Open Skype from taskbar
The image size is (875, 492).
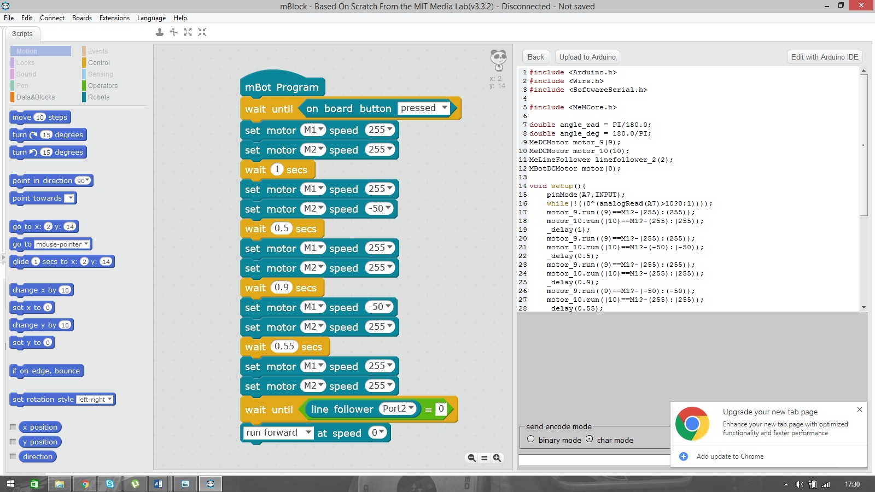click(x=110, y=484)
